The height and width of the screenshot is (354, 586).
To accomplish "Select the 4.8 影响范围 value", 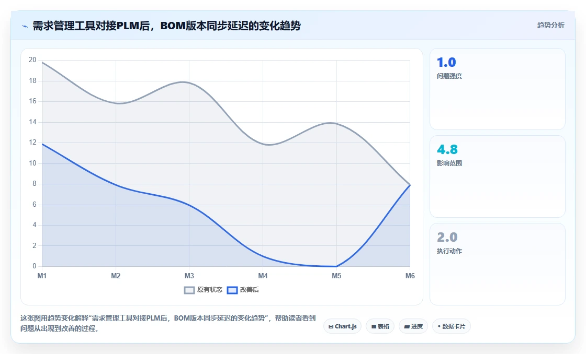I will coord(447,149).
